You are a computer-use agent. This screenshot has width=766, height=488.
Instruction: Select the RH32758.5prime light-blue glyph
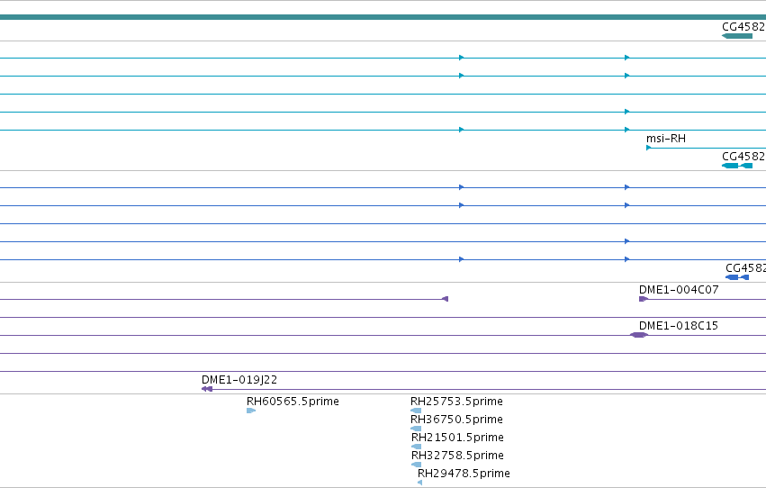click(416, 465)
